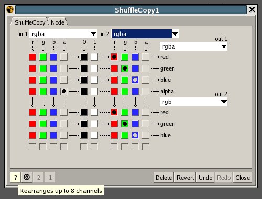Select in 1 alpha for out 1 alpha

click(x=64, y=91)
